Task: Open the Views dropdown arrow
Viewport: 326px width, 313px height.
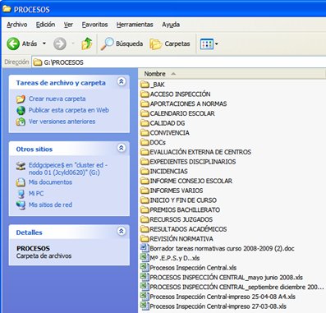Action: (217, 44)
